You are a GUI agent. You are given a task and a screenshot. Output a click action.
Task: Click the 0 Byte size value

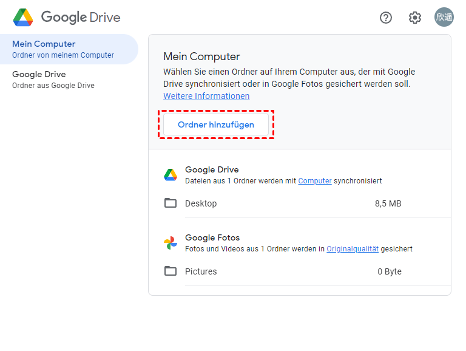click(x=390, y=271)
